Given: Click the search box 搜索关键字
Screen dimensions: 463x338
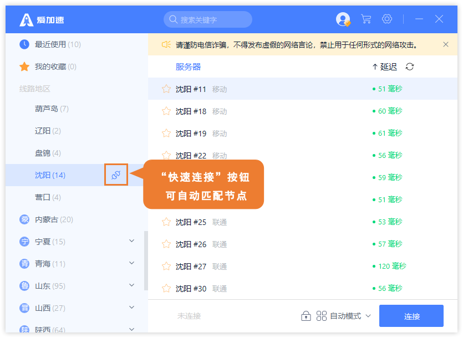Looking at the screenshot, I should coord(208,19).
